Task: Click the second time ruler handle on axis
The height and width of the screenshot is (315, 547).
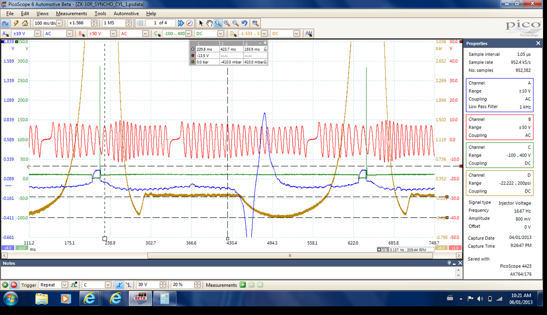Action: 228,238
